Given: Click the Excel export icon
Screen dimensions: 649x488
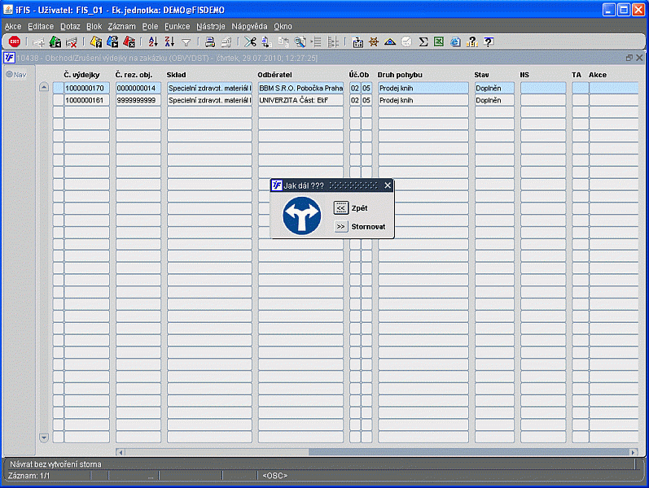Looking at the screenshot, I should pos(439,41).
